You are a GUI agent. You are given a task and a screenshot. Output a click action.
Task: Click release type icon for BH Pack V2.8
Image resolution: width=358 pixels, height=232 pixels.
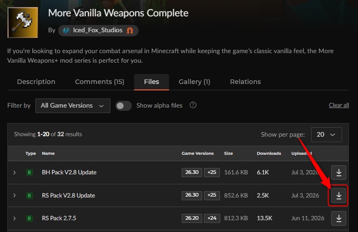click(29, 173)
